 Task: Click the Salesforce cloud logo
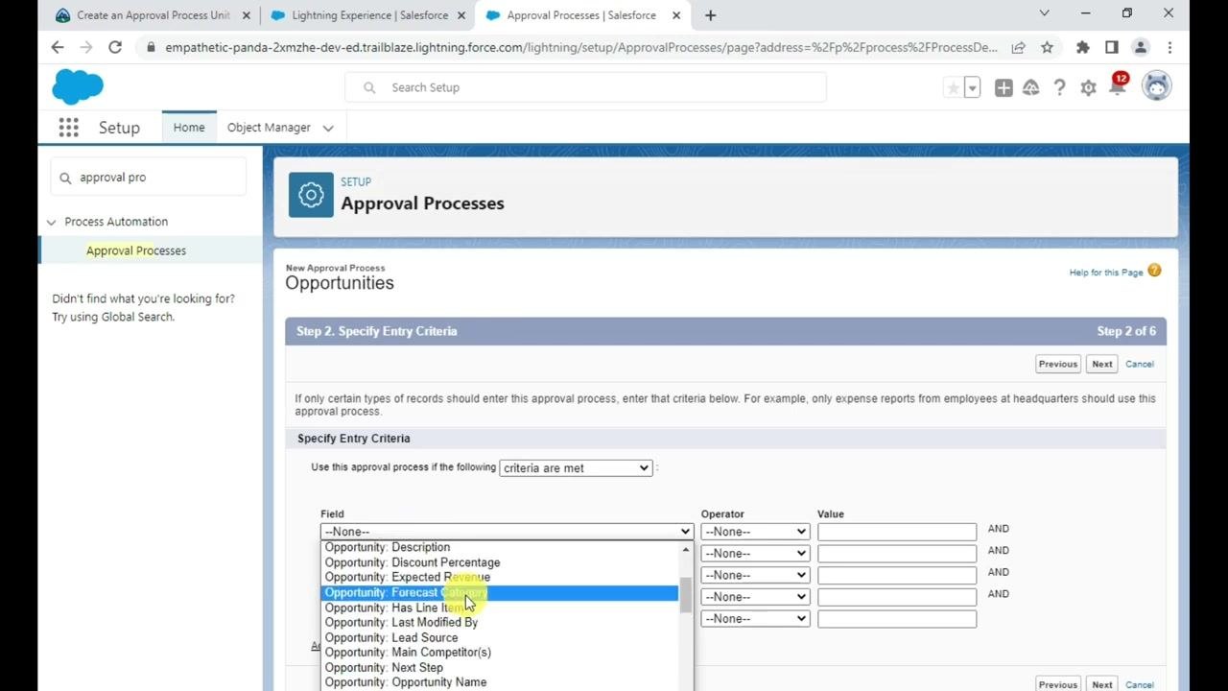pyautogui.click(x=78, y=87)
